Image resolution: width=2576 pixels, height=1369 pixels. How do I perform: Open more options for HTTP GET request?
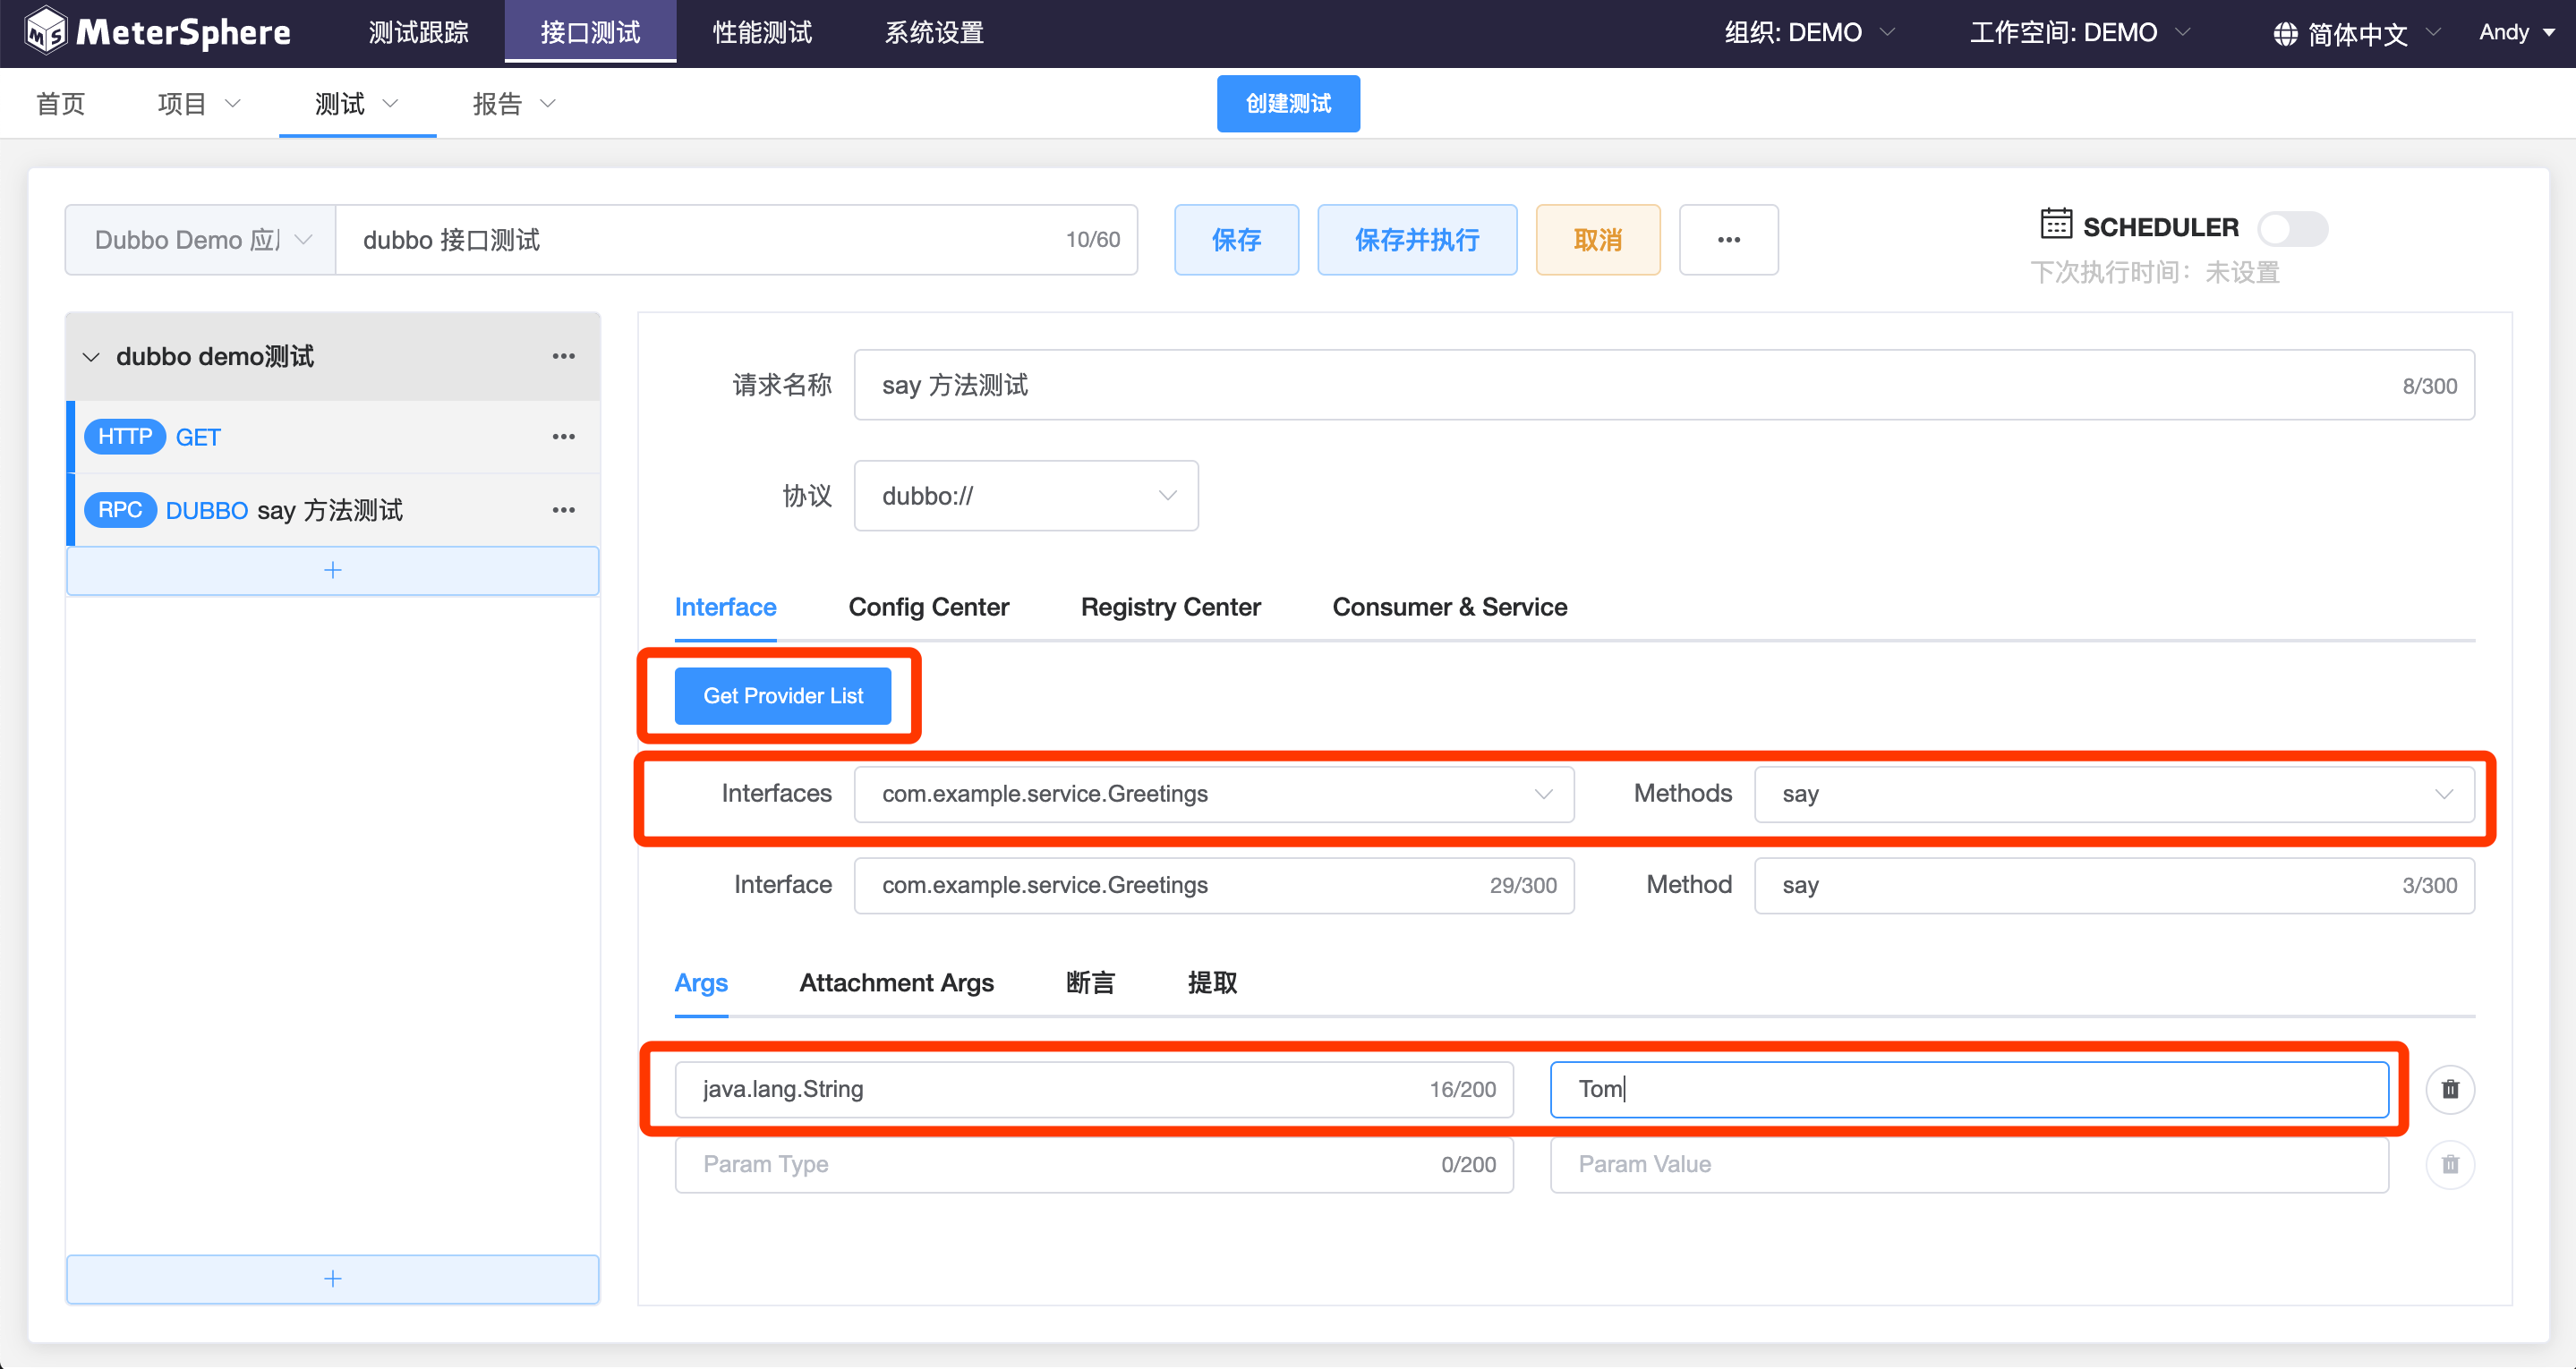[x=563, y=437]
